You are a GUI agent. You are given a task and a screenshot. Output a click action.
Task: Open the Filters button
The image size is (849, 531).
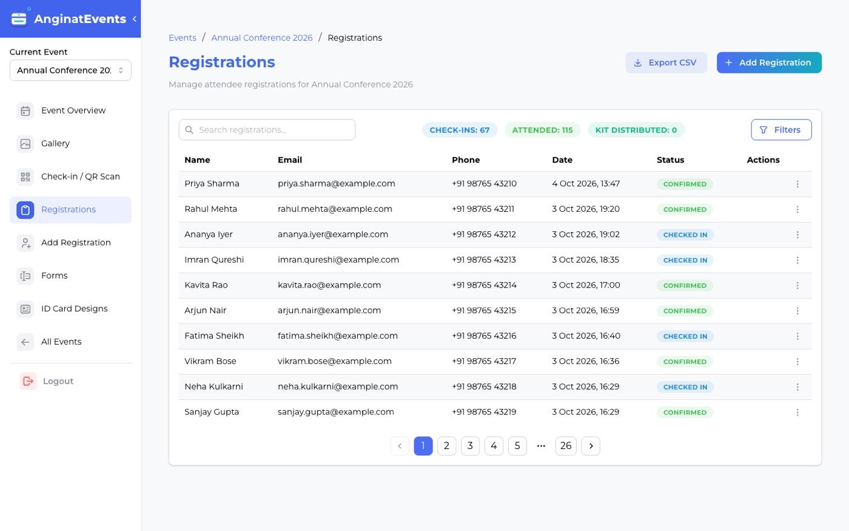781,130
